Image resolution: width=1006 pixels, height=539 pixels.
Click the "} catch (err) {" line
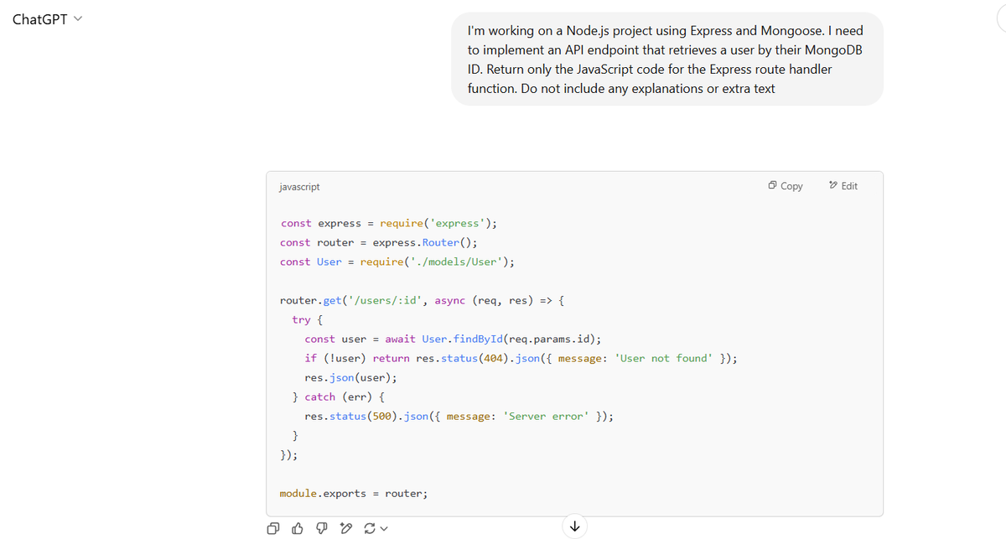(x=338, y=397)
